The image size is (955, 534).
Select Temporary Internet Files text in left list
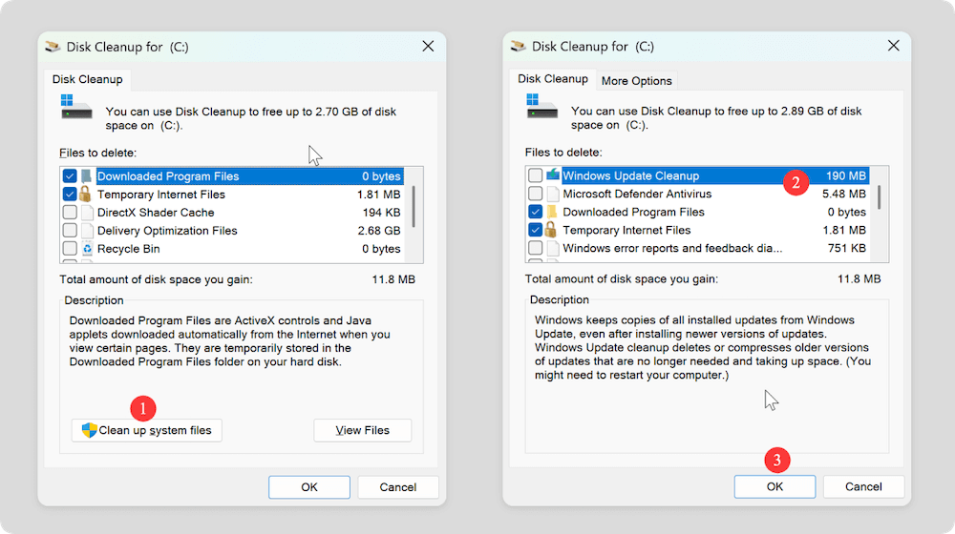click(x=161, y=195)
